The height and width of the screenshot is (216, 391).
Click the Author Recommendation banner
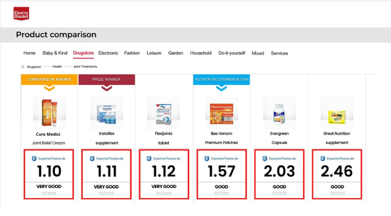click(221, 79)
